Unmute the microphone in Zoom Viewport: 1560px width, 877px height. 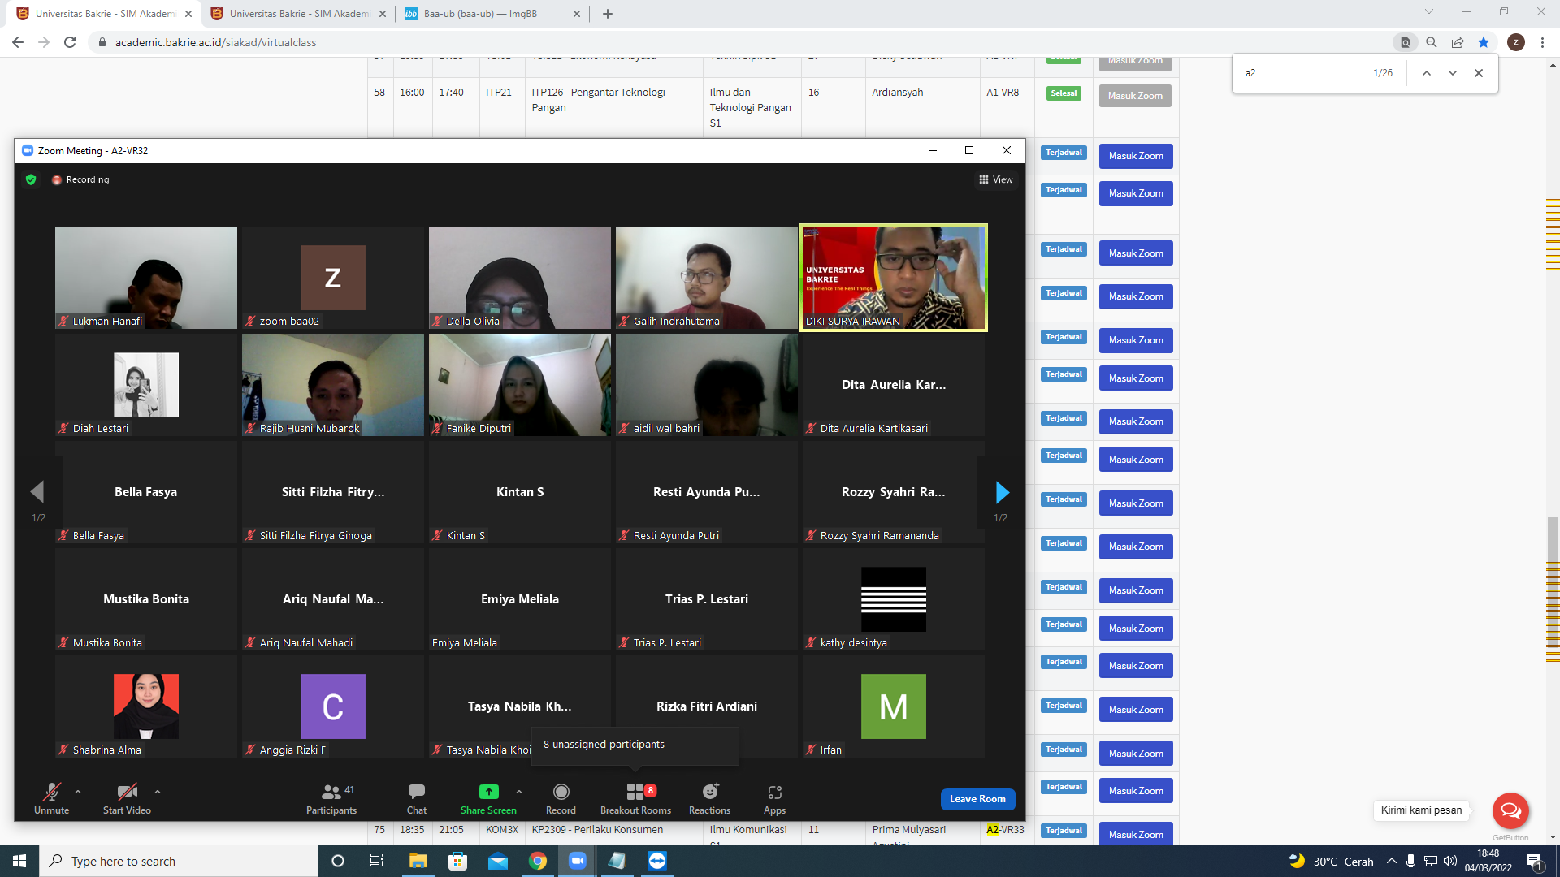[51, 798]
